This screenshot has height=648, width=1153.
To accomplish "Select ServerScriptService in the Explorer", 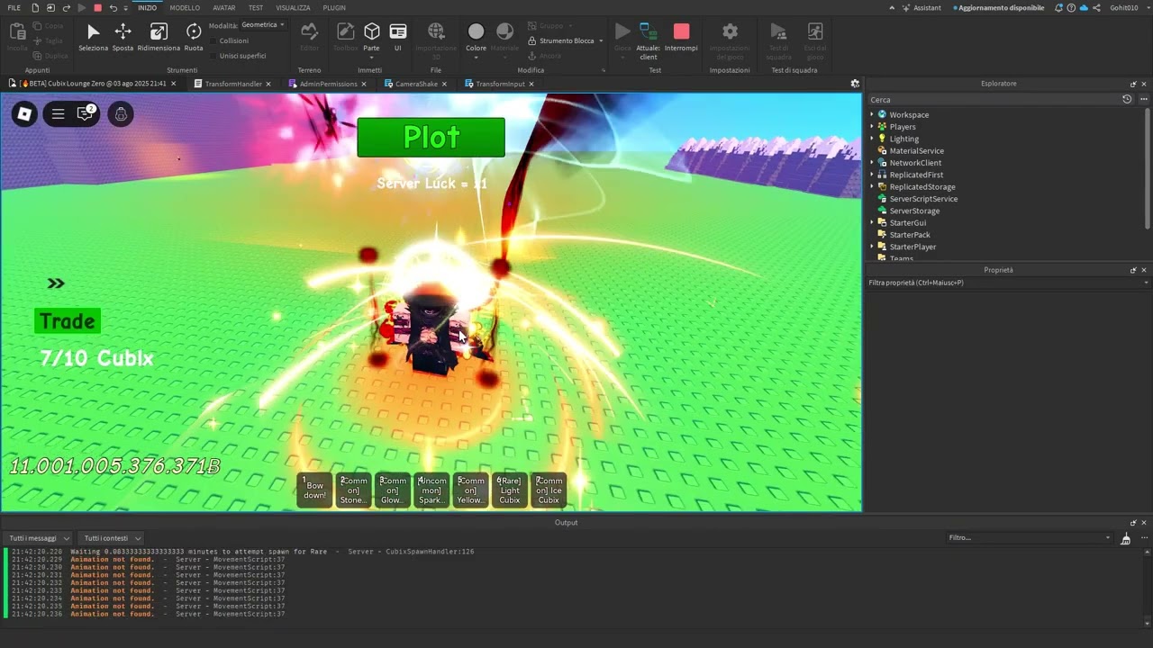I will 923,199.
